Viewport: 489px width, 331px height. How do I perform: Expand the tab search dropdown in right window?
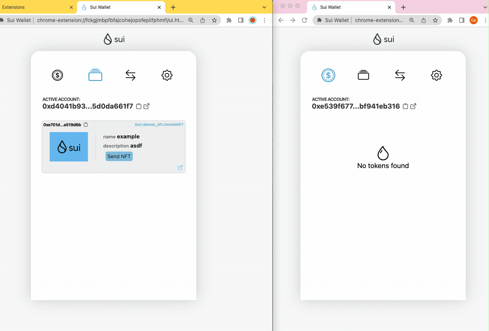click(x=485, y=7)
